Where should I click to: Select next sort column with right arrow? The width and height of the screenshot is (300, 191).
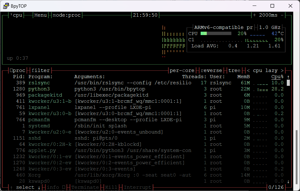(282, 70)
